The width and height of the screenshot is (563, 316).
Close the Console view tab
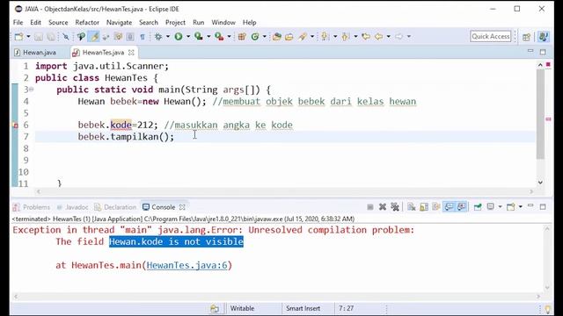[182, 207]
